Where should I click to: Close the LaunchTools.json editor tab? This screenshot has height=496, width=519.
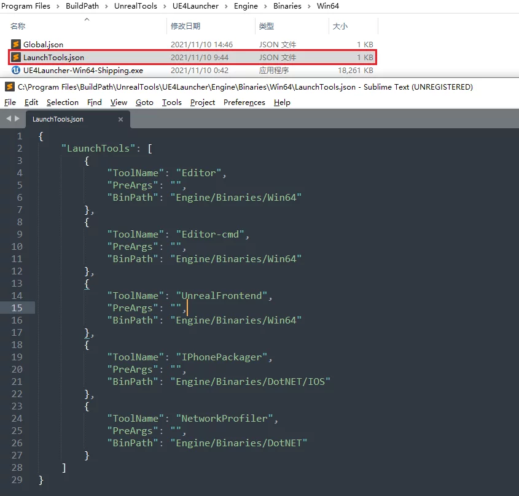pos(121,119)
